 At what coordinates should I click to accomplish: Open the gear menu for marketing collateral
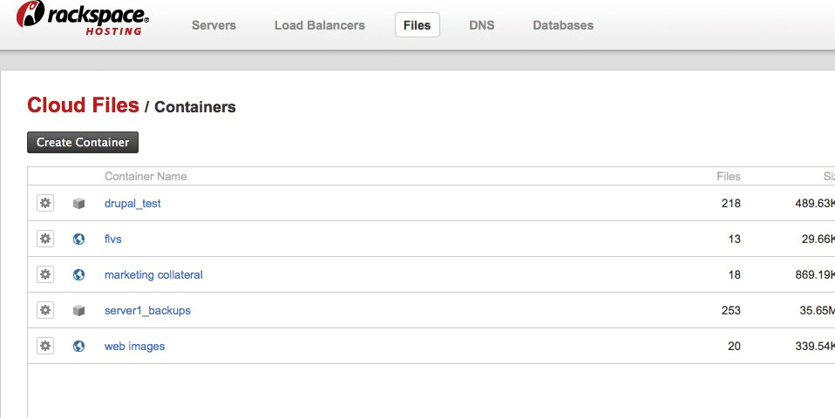(45, 274)
